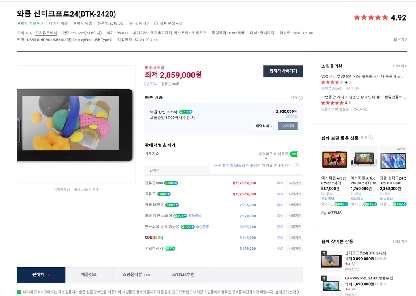Open the 컴퓨존 seller link
The image size is (416, 296).
[x=150, y=194]
